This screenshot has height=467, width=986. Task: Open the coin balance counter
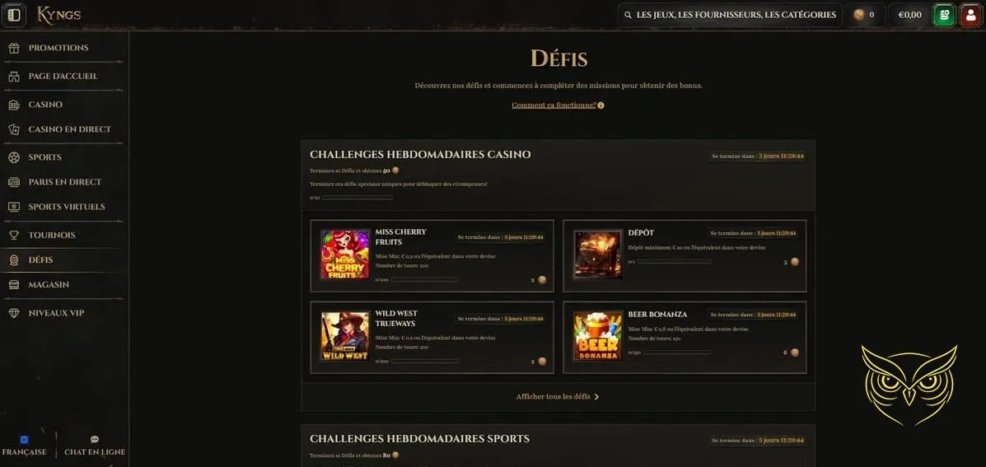tap(864, 15)
